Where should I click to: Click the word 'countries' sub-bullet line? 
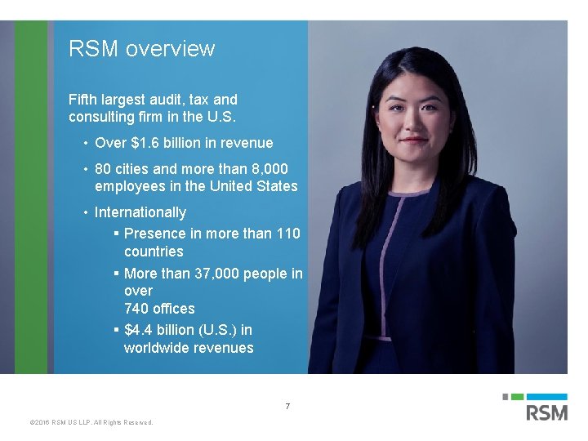point(154,252)
